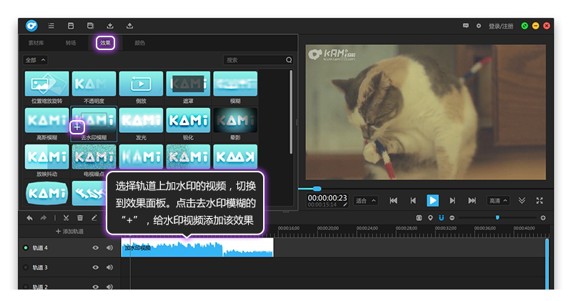Toggle visibility eye for 轨道 3

pyautogui.click(x=96, y=267)
